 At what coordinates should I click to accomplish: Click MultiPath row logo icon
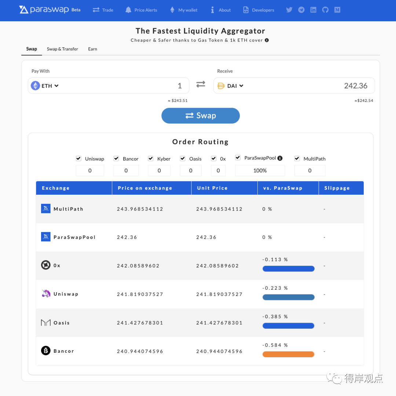(x=46, y=209)
